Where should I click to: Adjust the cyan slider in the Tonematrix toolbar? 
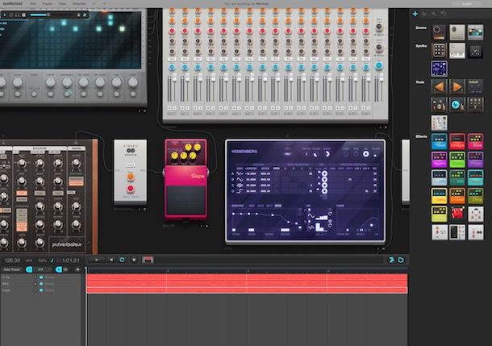point(40,15)
